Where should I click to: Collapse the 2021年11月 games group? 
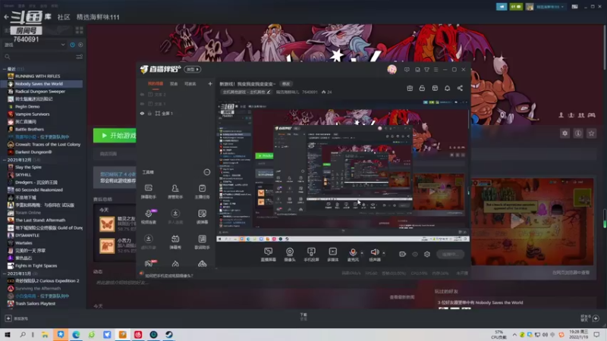(5, 274)
